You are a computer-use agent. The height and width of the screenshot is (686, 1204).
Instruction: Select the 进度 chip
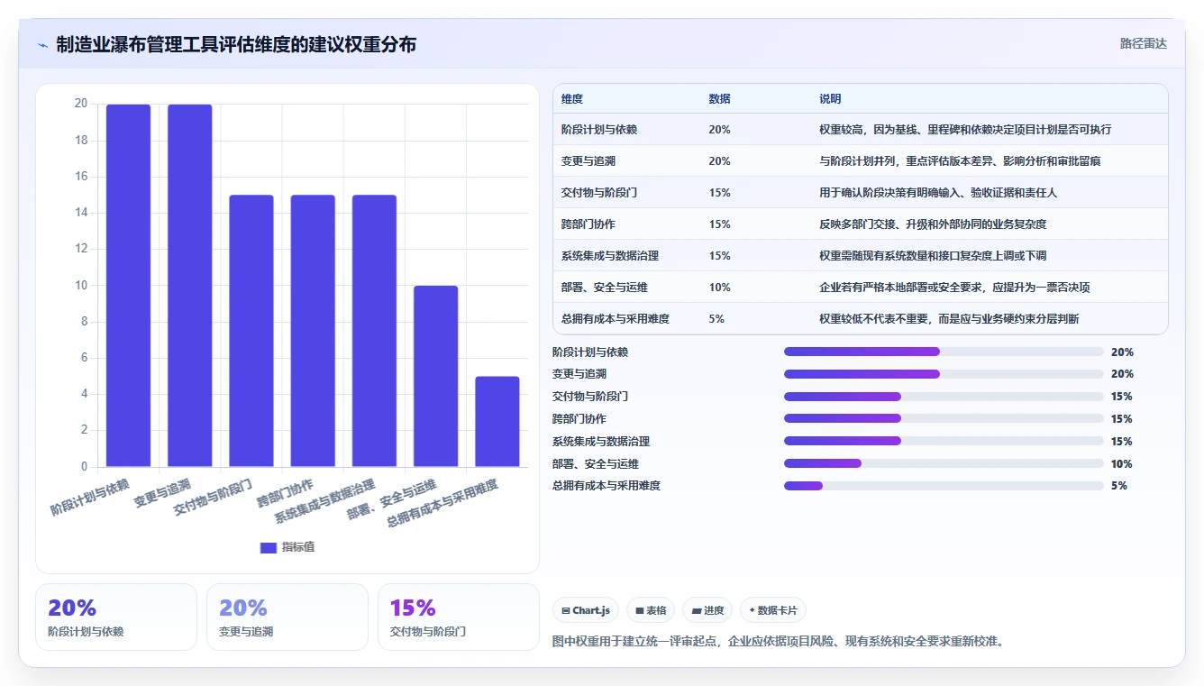707,610
